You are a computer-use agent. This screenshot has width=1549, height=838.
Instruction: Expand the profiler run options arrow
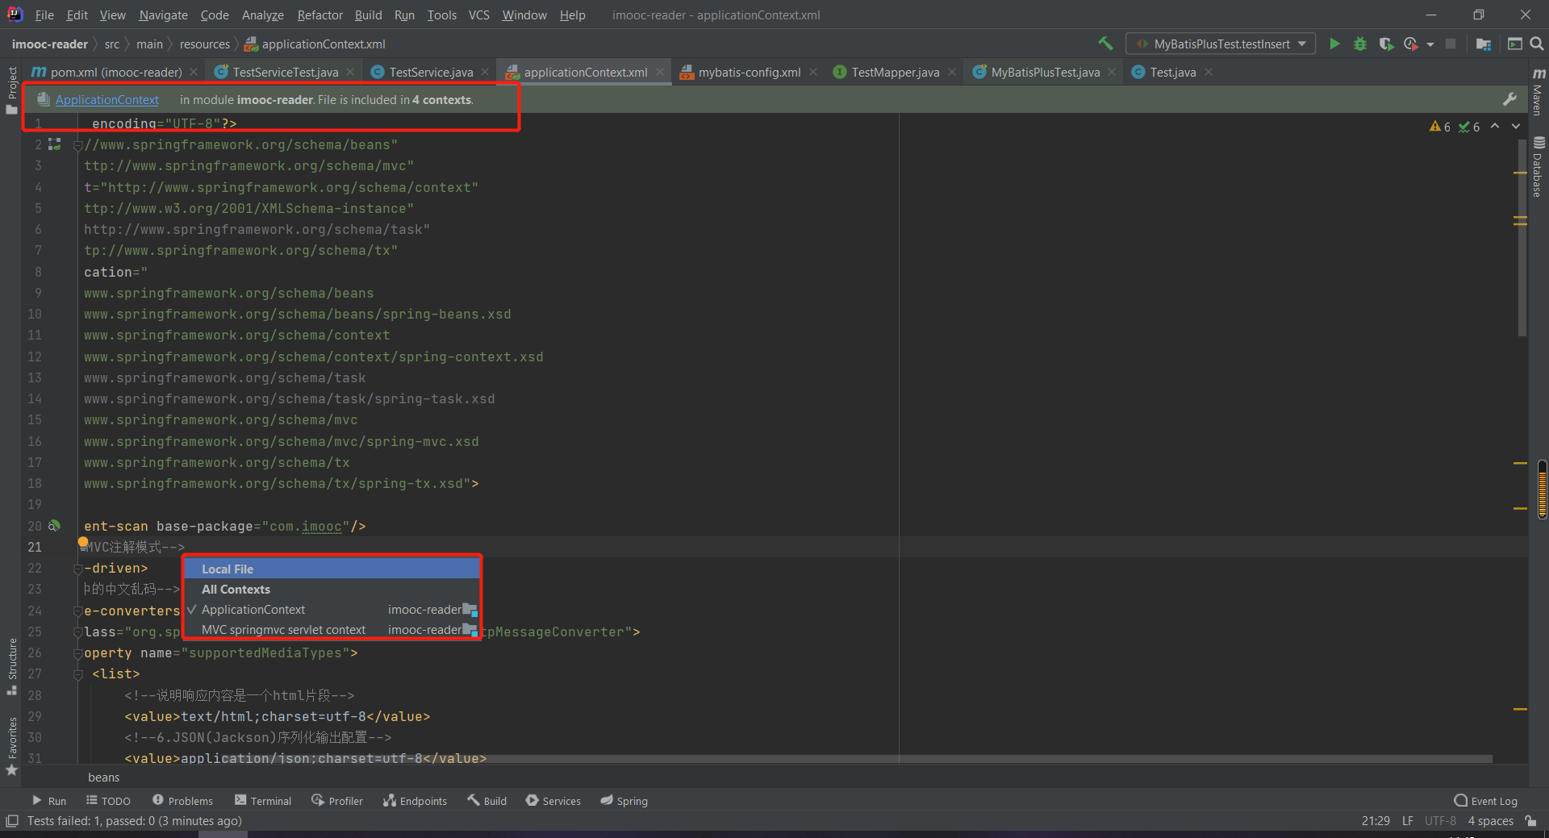[1430, 44]
